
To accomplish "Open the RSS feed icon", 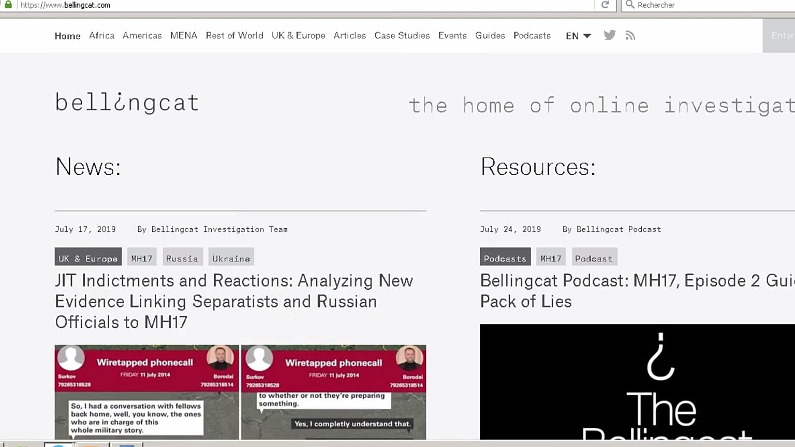I will (x=630, y=35).
